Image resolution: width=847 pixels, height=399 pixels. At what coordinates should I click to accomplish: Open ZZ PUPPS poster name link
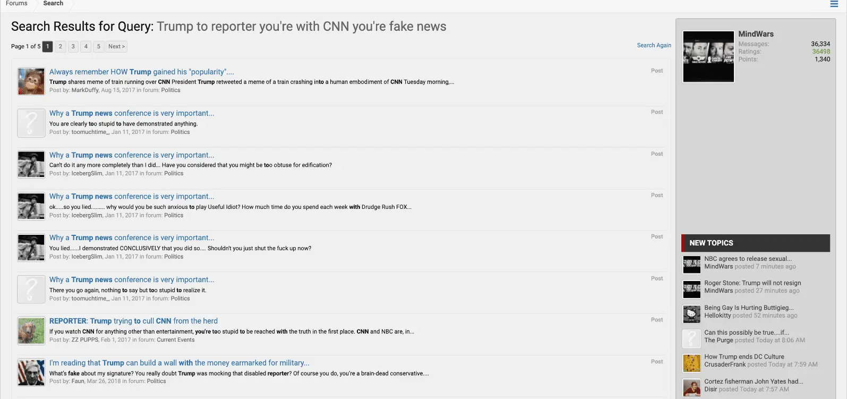85,340
